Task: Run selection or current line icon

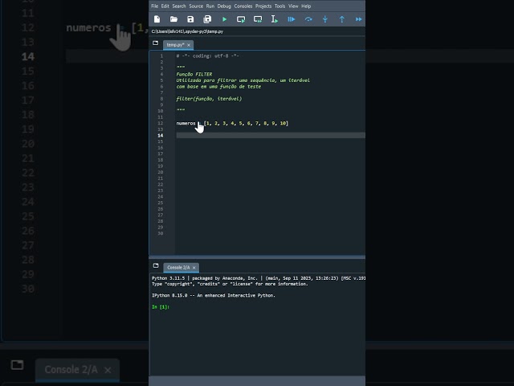Action: [x=275, y=19]
